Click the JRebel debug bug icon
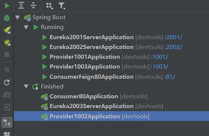Image resolution: width=209 pixels, height=136 pixels. (7, 43)
